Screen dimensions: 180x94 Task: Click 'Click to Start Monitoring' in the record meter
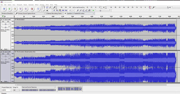(79, 8)
